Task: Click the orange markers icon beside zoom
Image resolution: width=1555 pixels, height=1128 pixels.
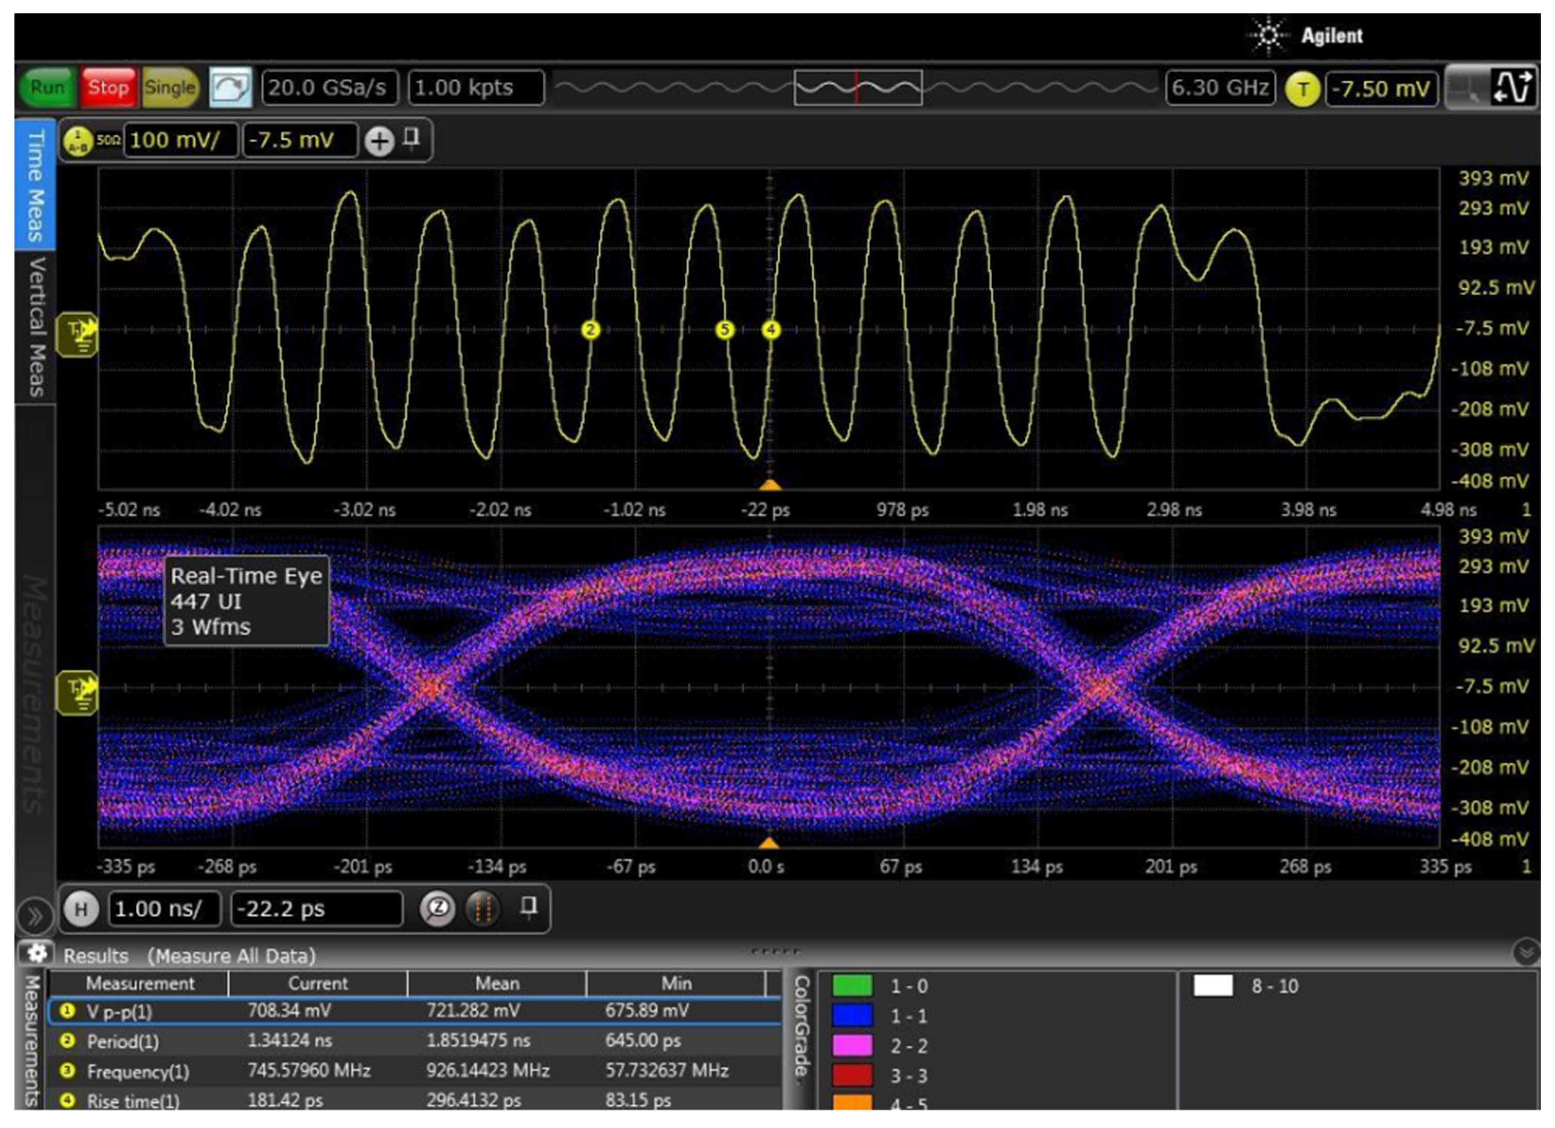Action: pyautogui.click(x=482, y=910)
